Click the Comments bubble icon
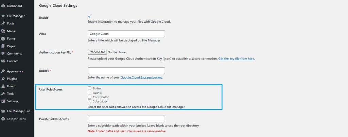The width and height of the screenshot is (348, 137). (x=3, y=53)
